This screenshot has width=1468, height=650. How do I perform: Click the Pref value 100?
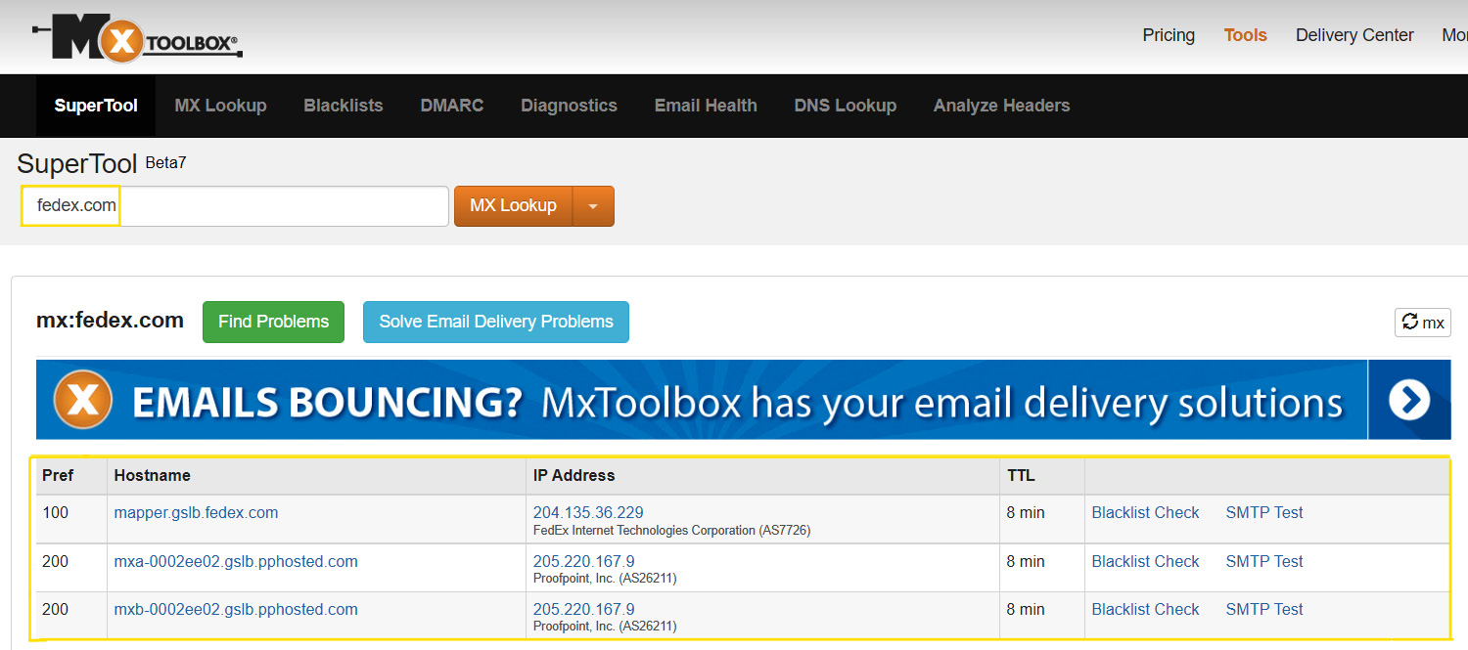pyautogui.click(x=55, y=512)
